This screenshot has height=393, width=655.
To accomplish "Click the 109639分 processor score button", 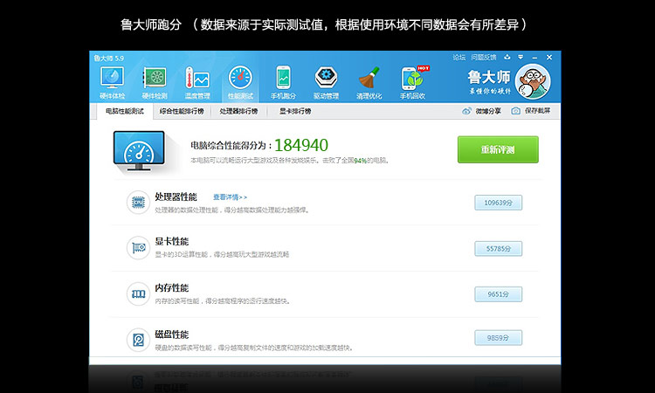I will 498,203.
